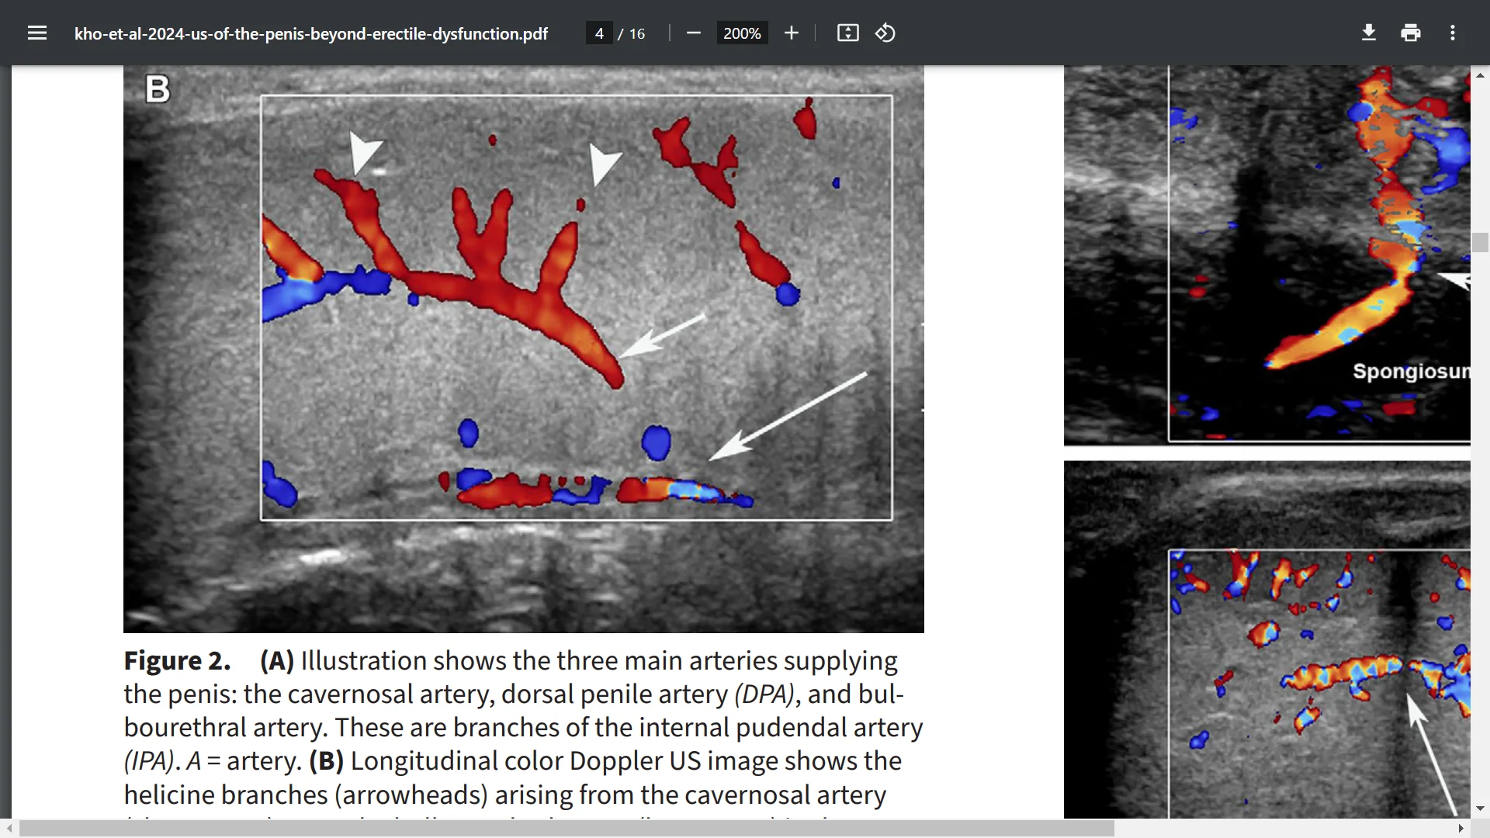
Task: Print the PDF document
Action: pos(1411,33)
